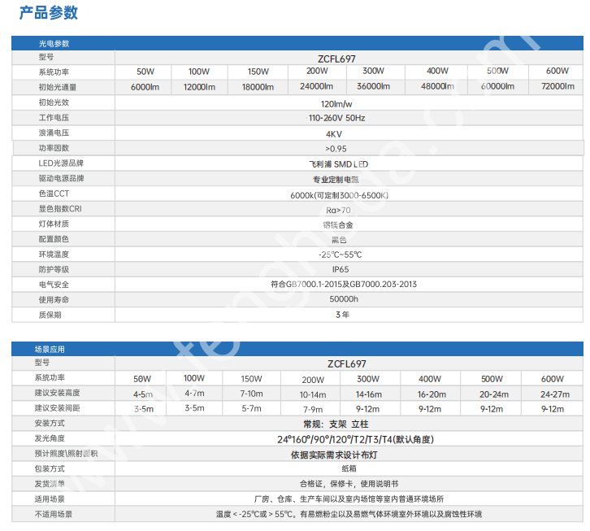
Task: Click the 24-27m height cell
Action: point(555,394)
